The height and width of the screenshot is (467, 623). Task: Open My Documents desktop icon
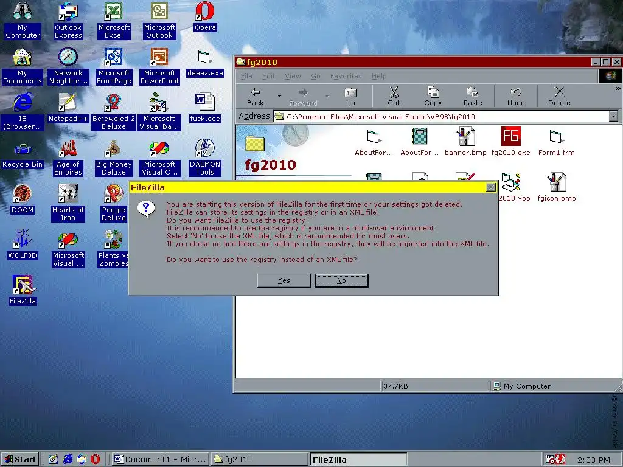pos(23,66)
